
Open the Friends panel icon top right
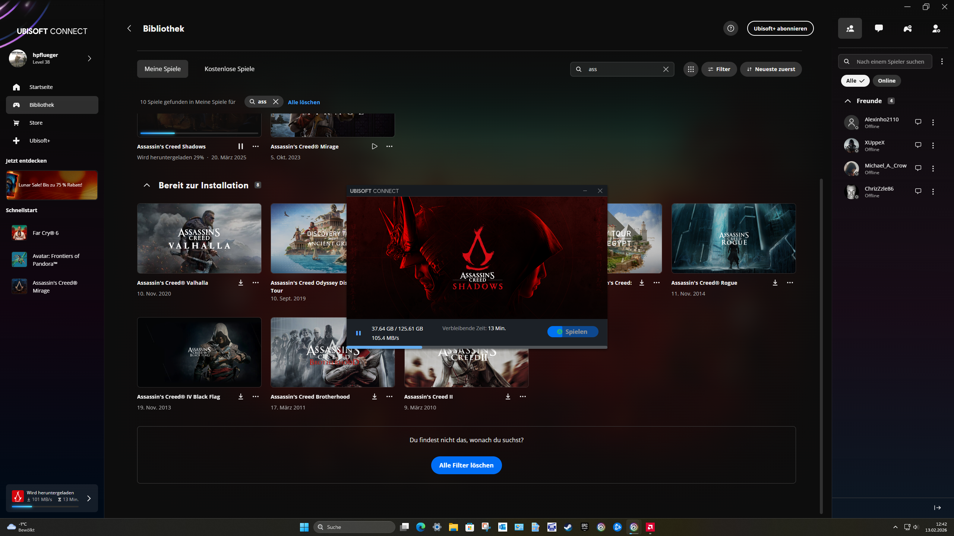coord(850,28)
